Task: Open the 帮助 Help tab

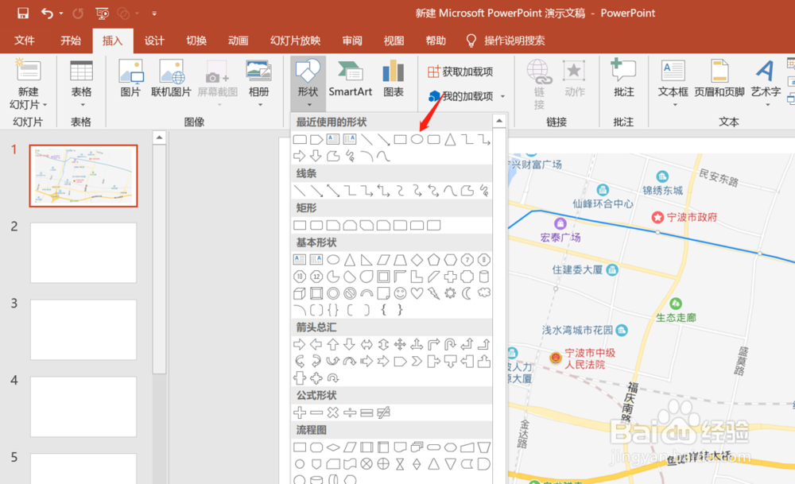Action: point(436,41)
